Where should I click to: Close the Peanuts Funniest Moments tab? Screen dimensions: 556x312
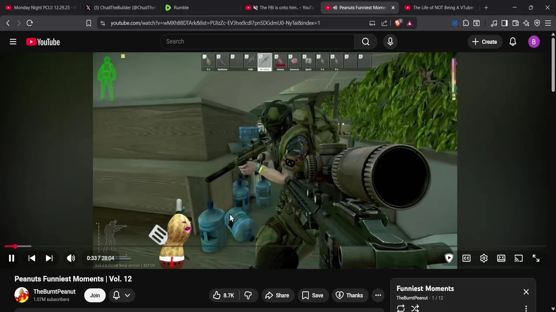pos(393,7)
